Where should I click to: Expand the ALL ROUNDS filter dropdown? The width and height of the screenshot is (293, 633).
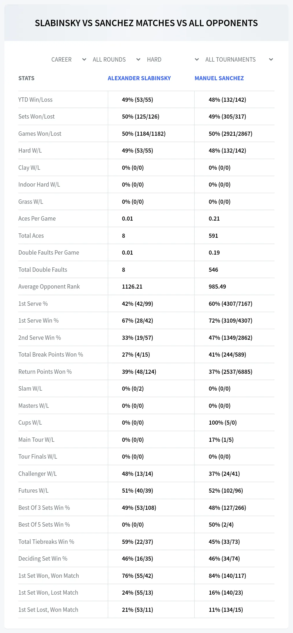(117, 60)
